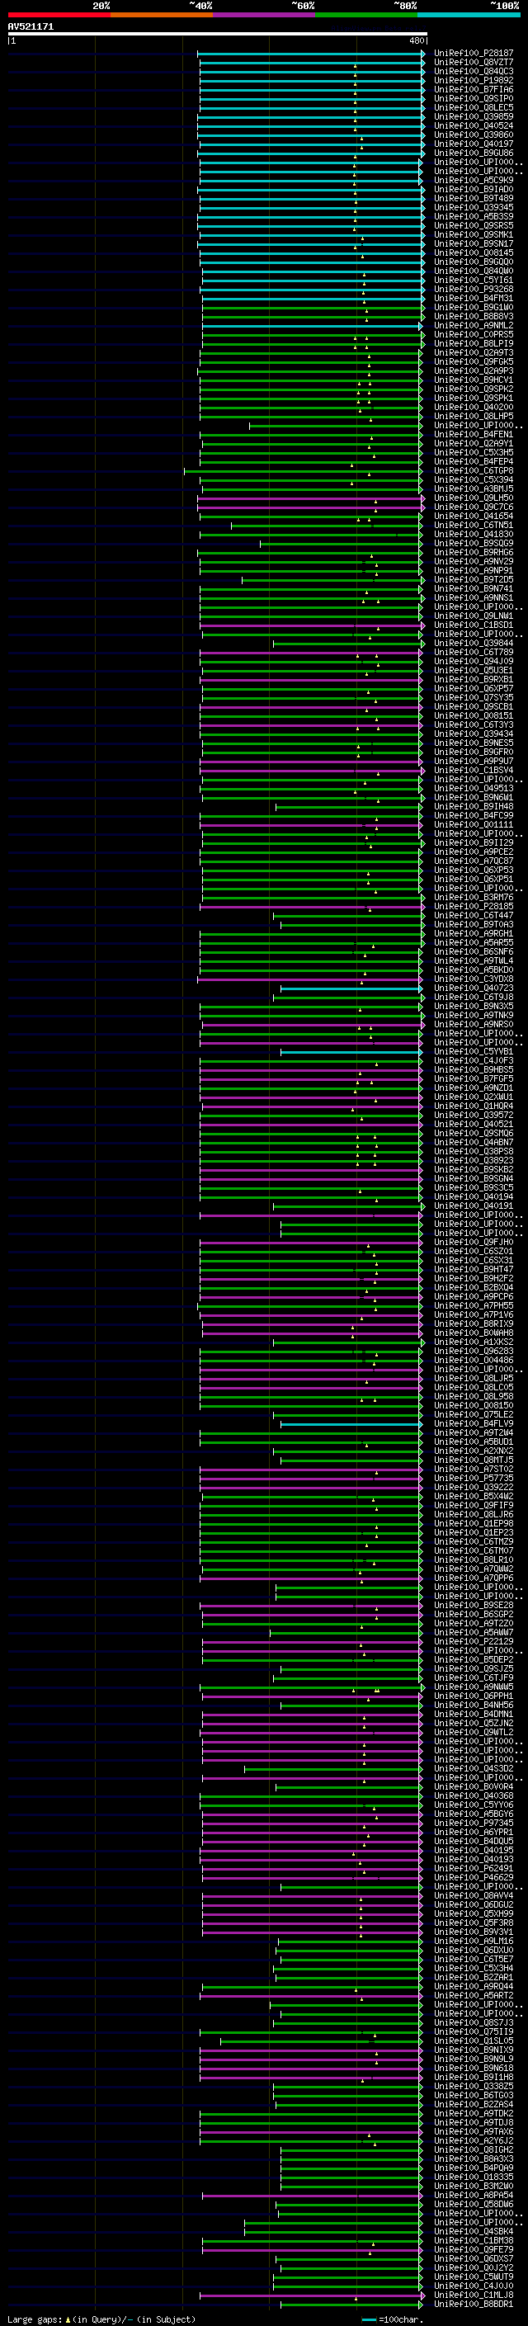Select the UniRef100_C5YI61 label
Image resolution: width=528 pixels, height=2326 pixels.
[474, 280]
